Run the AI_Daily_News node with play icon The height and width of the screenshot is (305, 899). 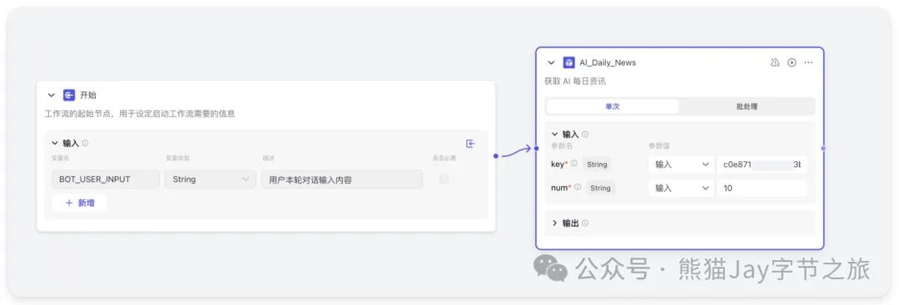coord(792,62)
